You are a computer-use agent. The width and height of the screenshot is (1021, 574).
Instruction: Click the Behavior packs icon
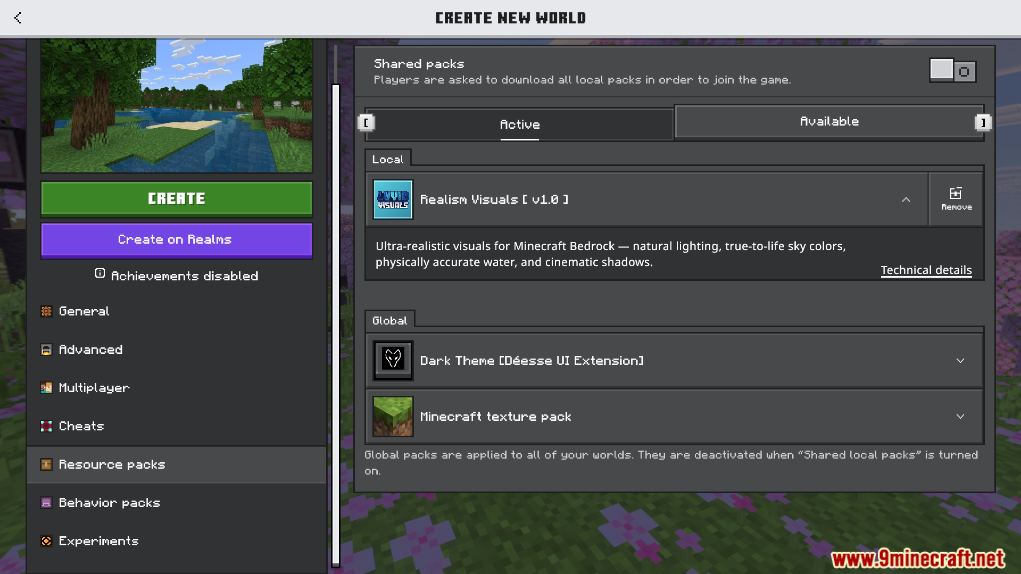46,503
